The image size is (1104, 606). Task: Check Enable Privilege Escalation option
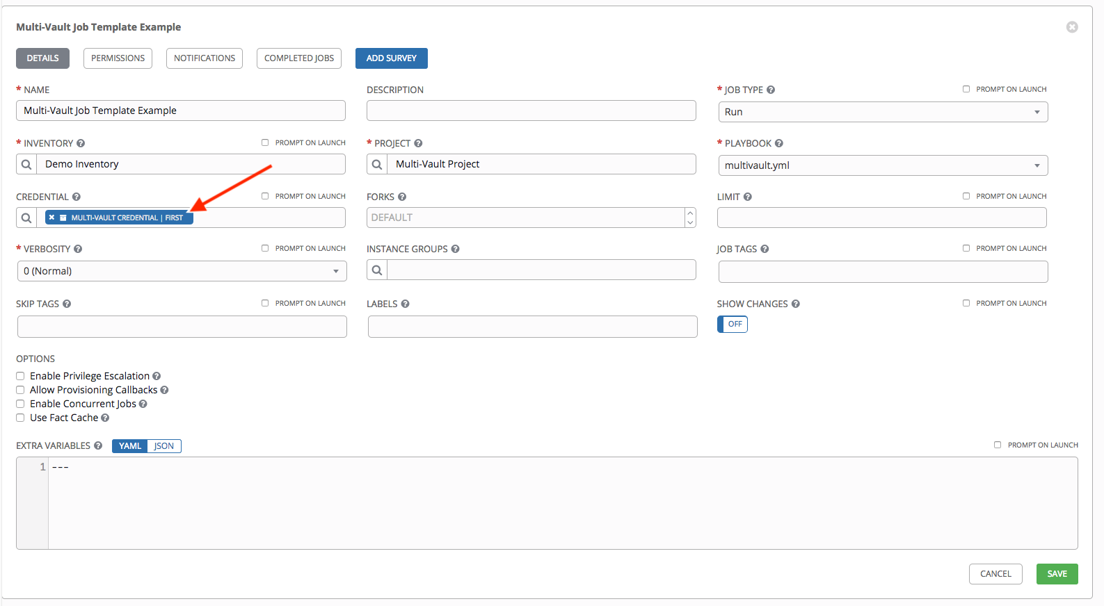[x=20, y=376]
